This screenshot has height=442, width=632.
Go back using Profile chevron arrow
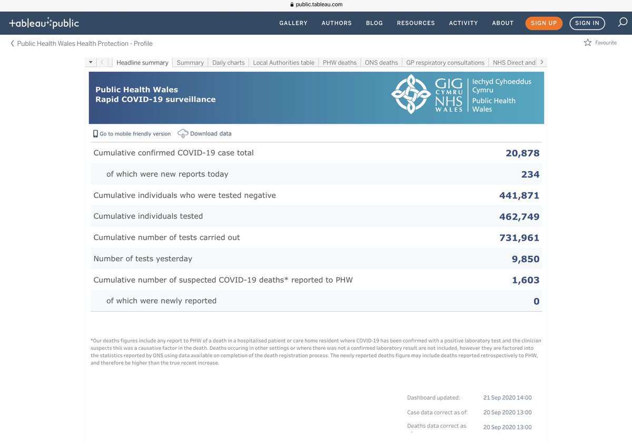13,43
